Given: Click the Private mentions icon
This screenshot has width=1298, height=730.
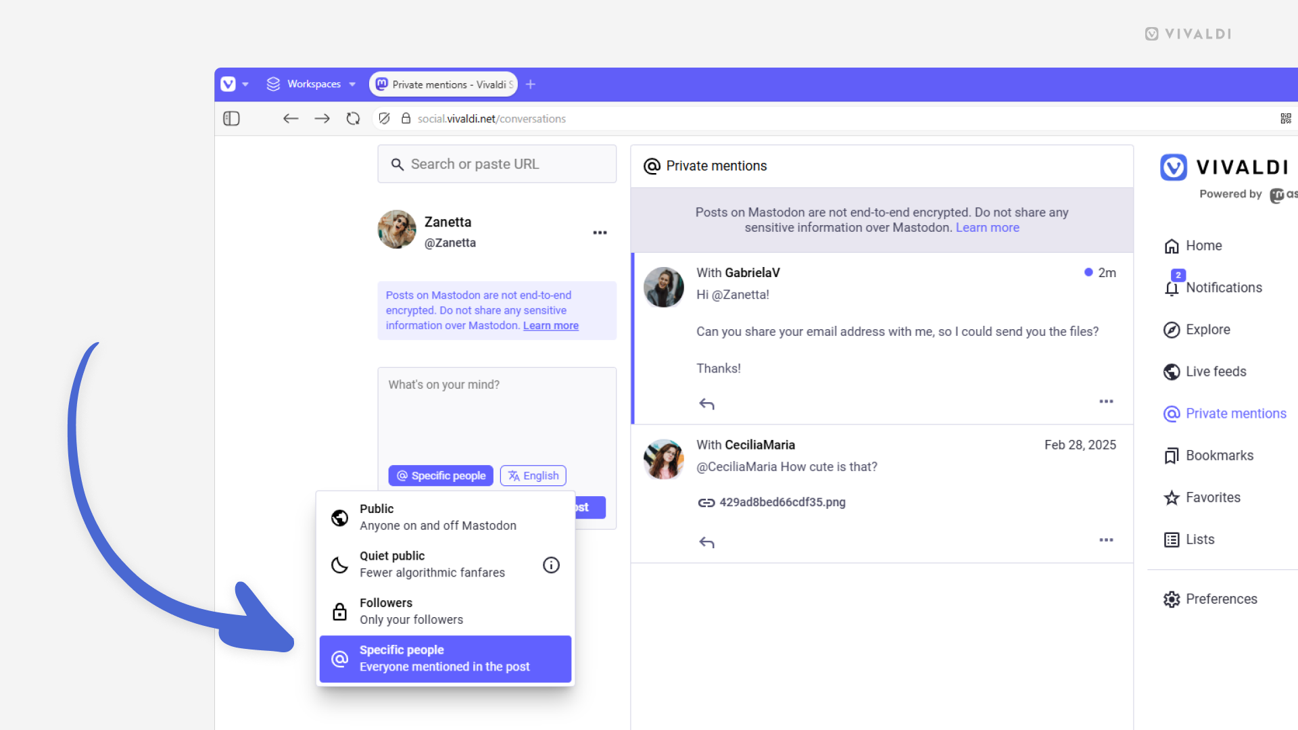Looking at the screenshot, I should click(x=1172, y=414).
